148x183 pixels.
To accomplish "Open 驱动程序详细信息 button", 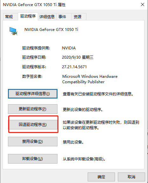I will tap(33, 94).
